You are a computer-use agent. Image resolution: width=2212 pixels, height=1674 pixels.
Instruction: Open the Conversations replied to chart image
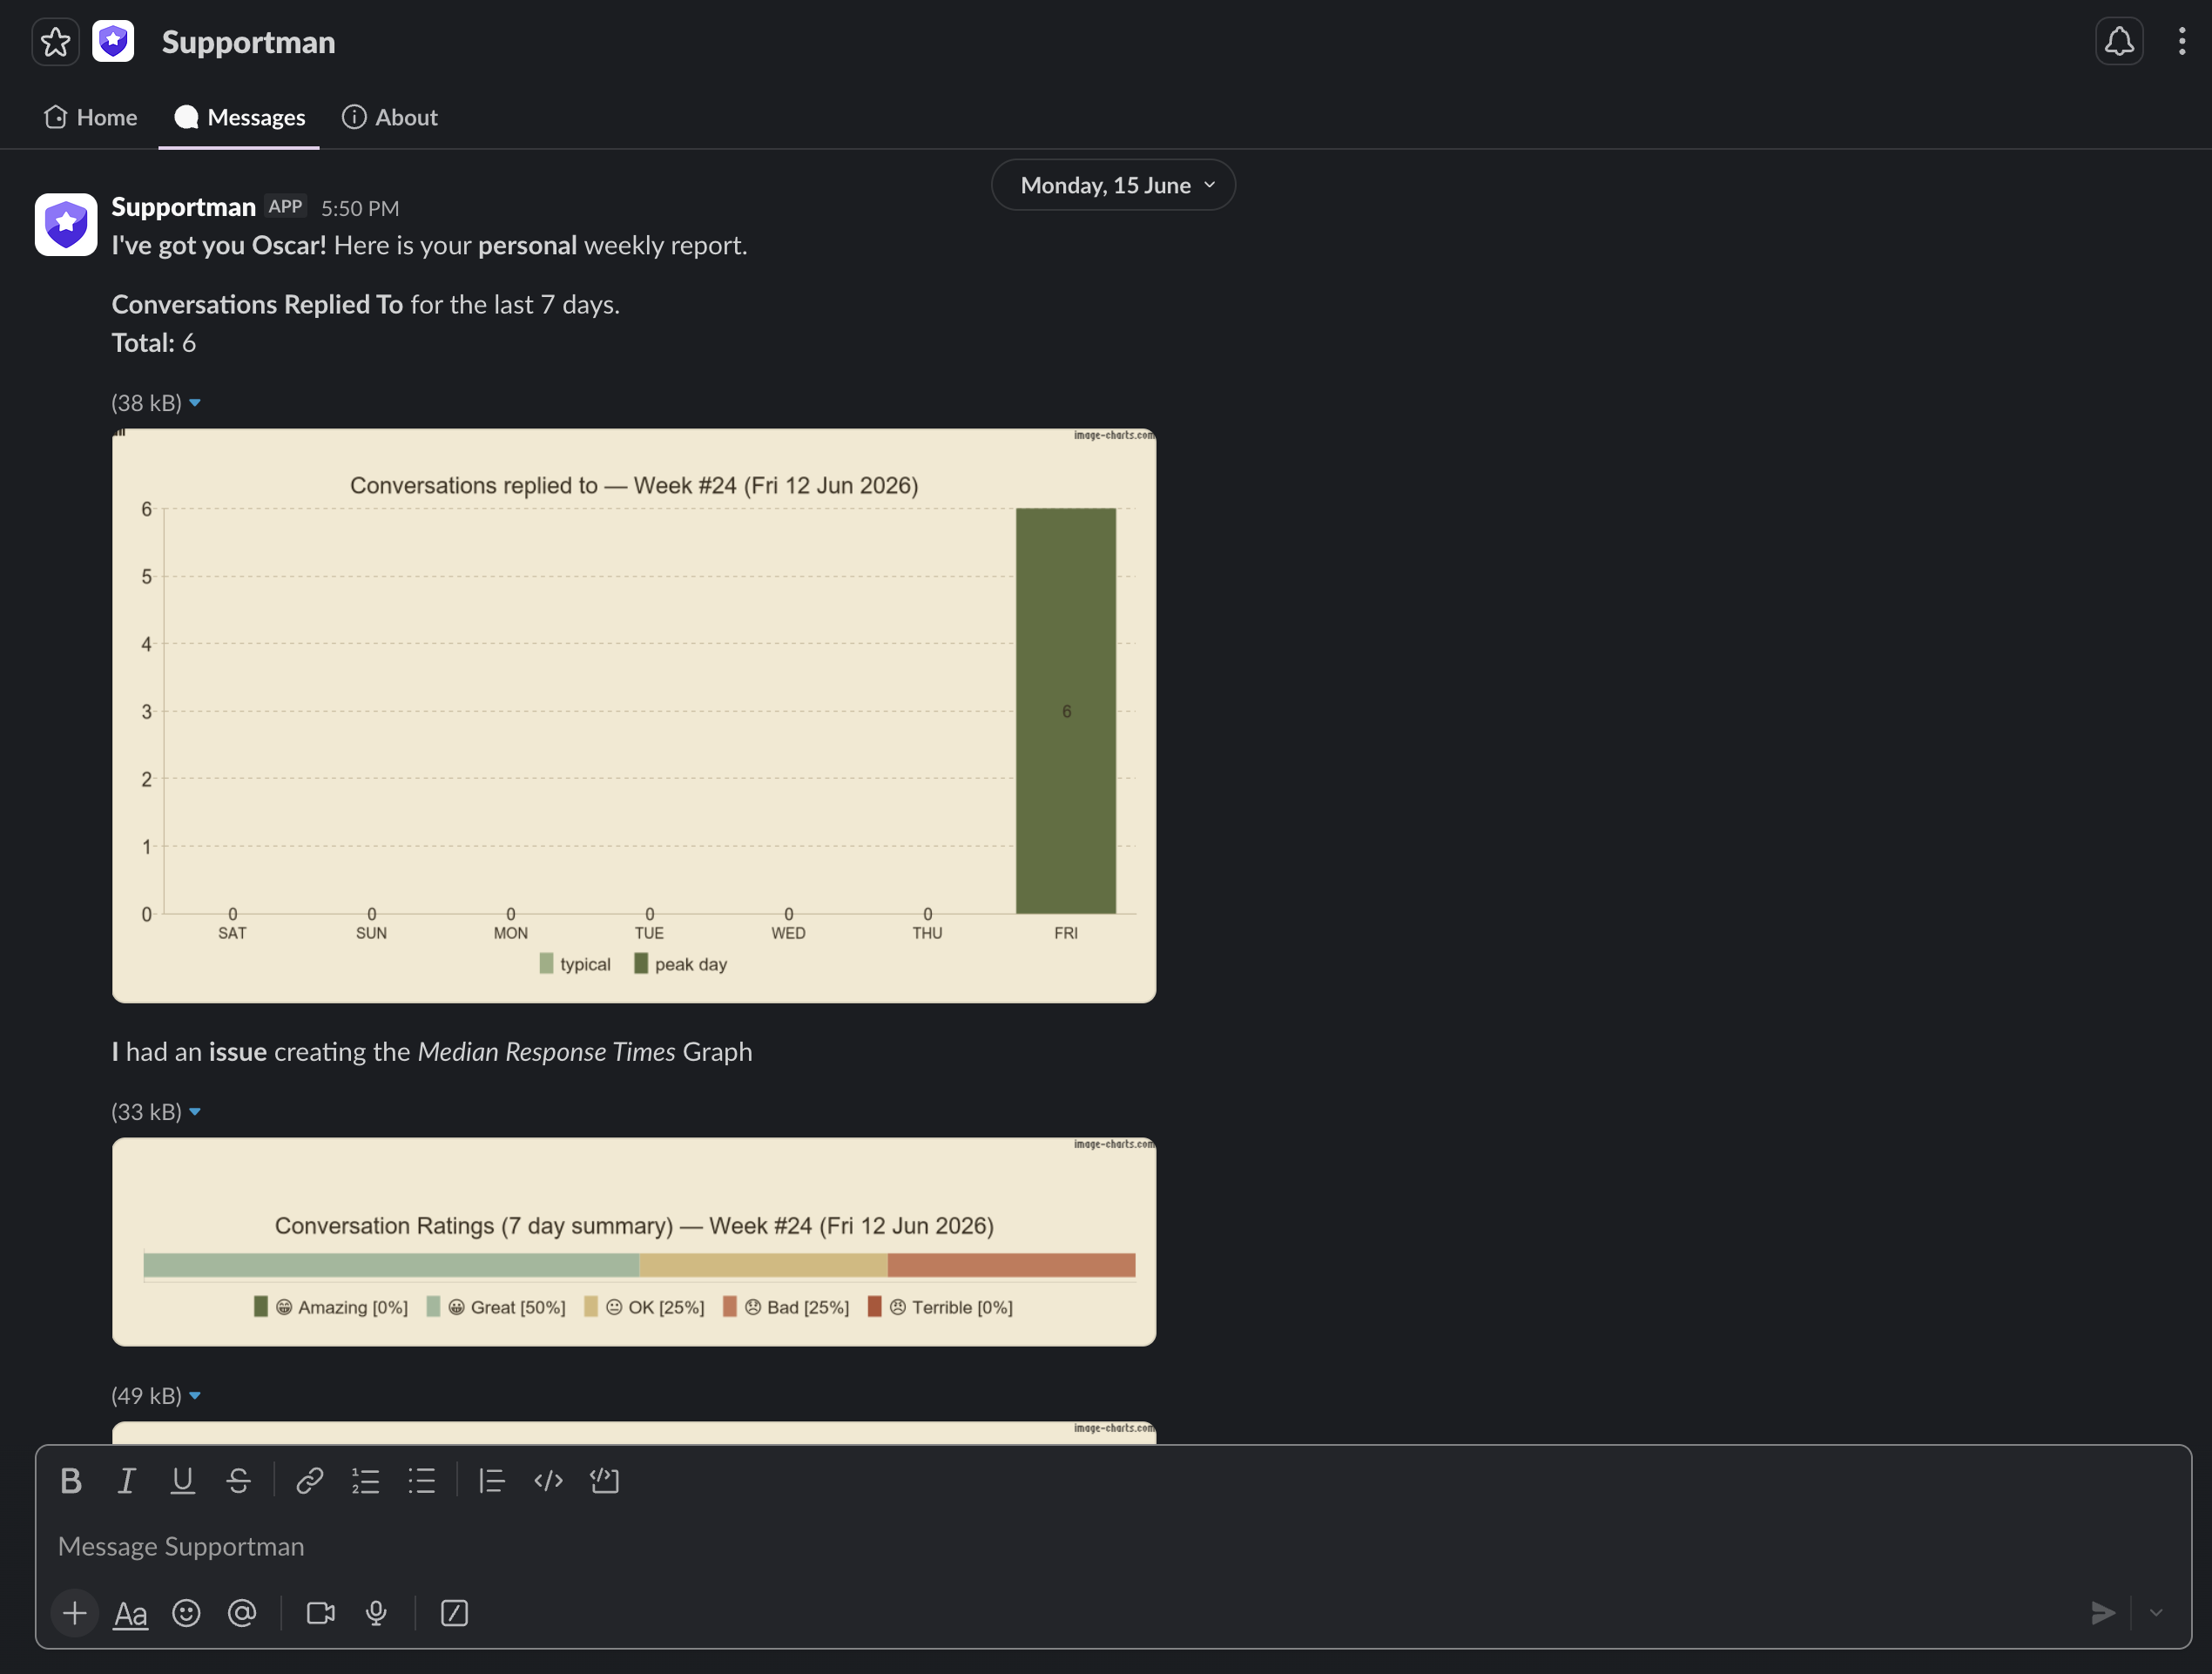(634, 716)
